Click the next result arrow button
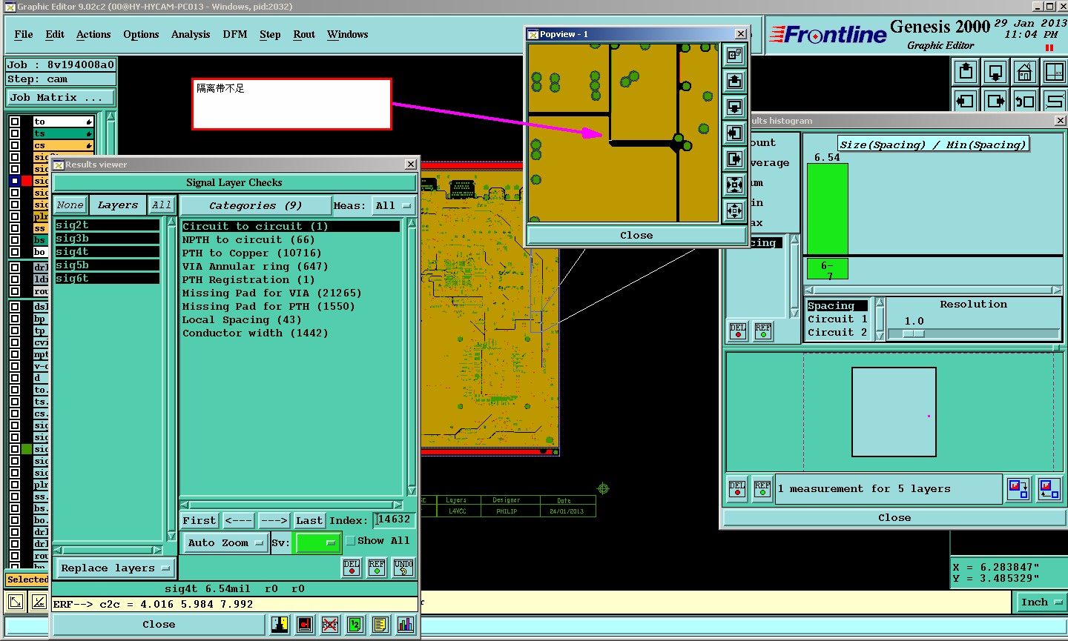 click(x=274, y=521)
